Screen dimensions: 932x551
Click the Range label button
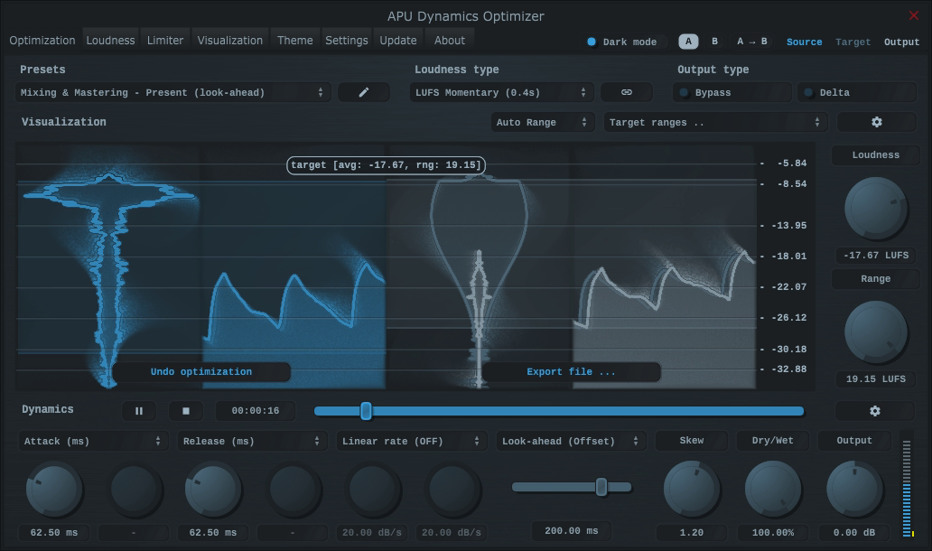(875, 279)
